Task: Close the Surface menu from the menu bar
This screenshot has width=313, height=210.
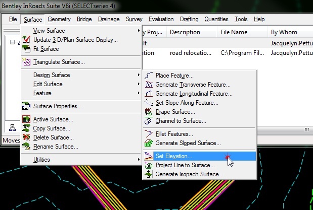Action: (x=33, y=19)
